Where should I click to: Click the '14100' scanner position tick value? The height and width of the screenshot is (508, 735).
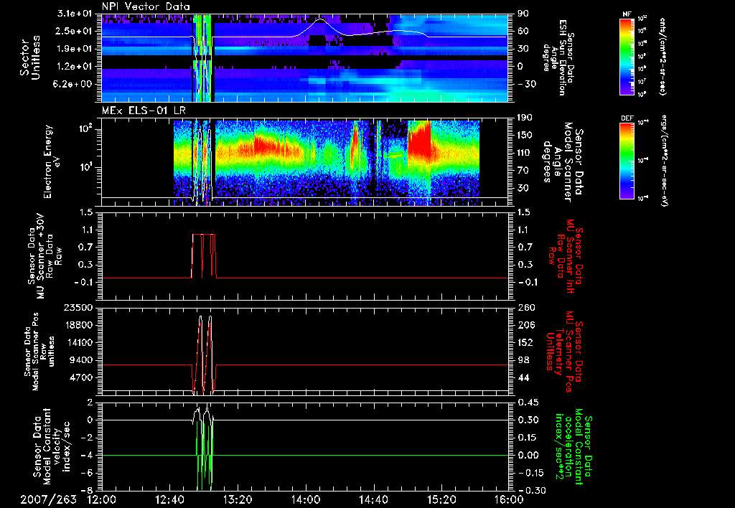click(x=80, y=342)
